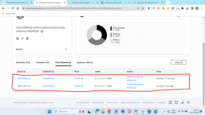Screen dimensions: 205x115
Task: Select the Pool Reward (2) tab
Action: (x=63, y=63)
